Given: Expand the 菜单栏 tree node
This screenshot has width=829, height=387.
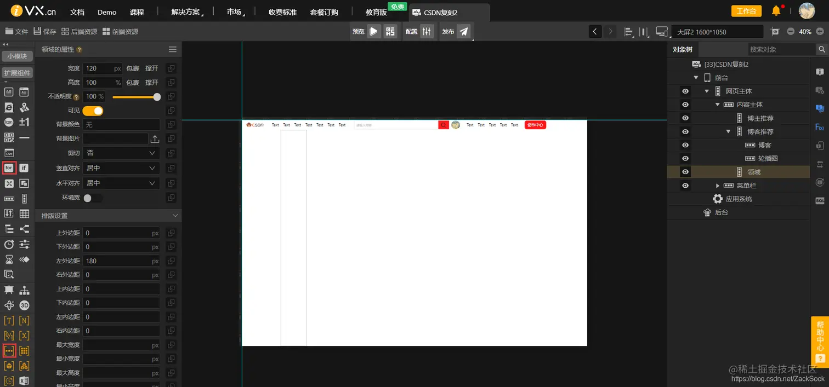Looking at the screenshot, I should pyautogui.click(x=718, y=186).
